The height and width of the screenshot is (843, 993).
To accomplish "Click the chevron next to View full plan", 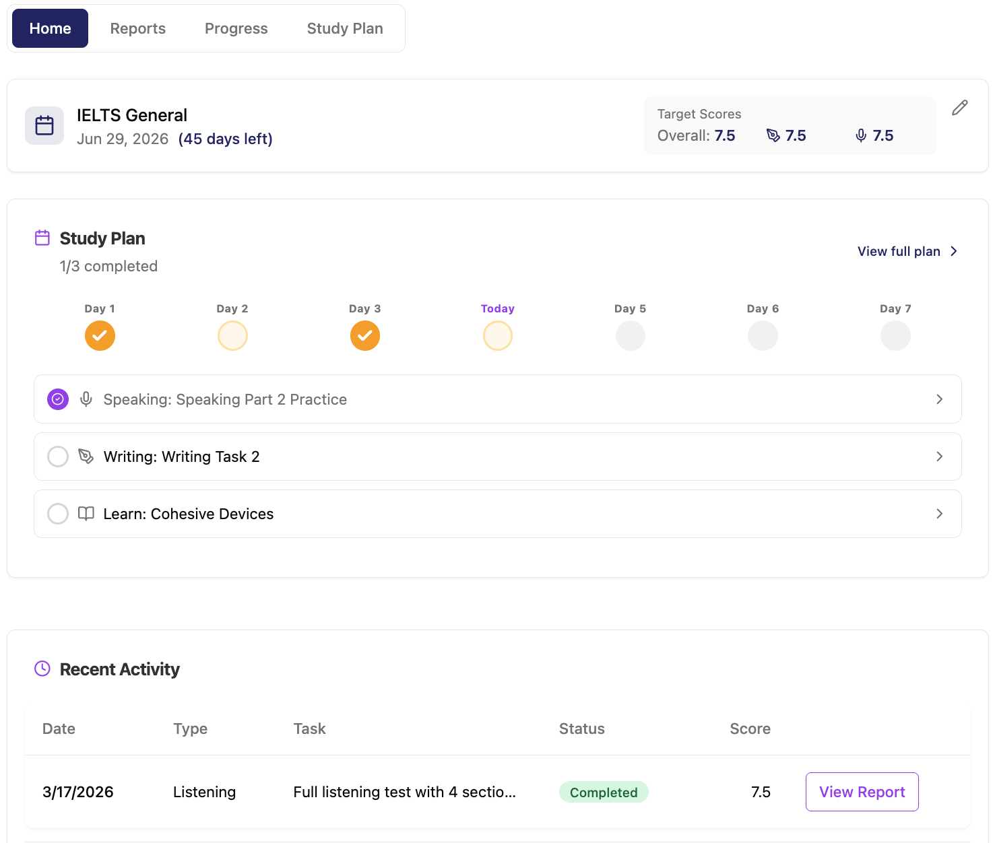I will 954,251.
